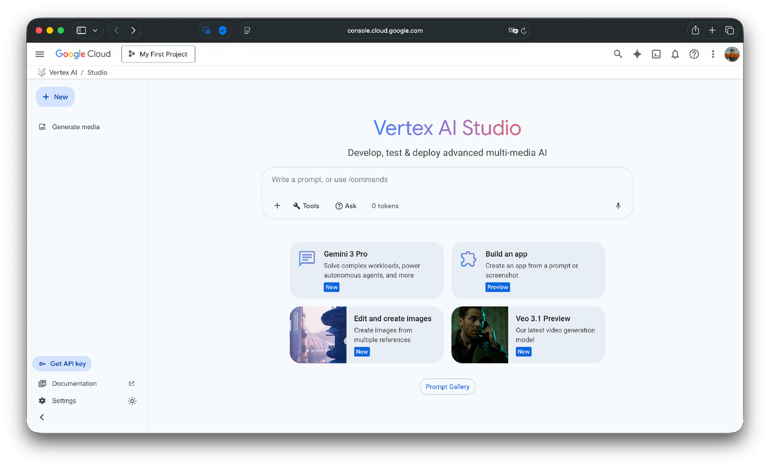Click Vertex AI in breadcrumb path
The image size is (770, 468).
pos(62,73)
